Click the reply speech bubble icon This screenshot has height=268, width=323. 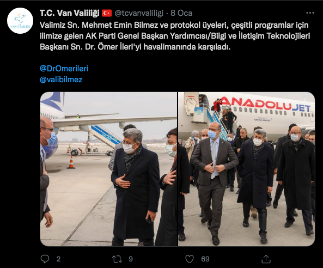[45, 259]
